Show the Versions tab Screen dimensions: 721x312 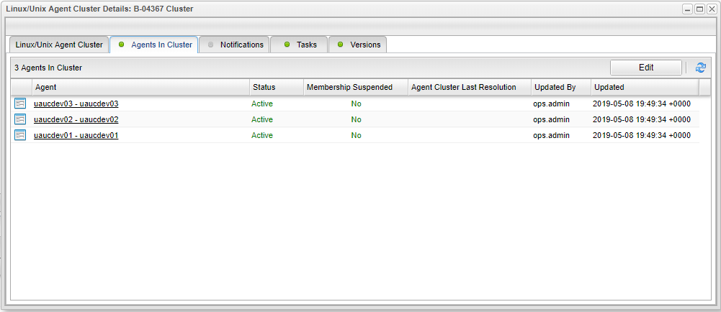pos(358,45)
